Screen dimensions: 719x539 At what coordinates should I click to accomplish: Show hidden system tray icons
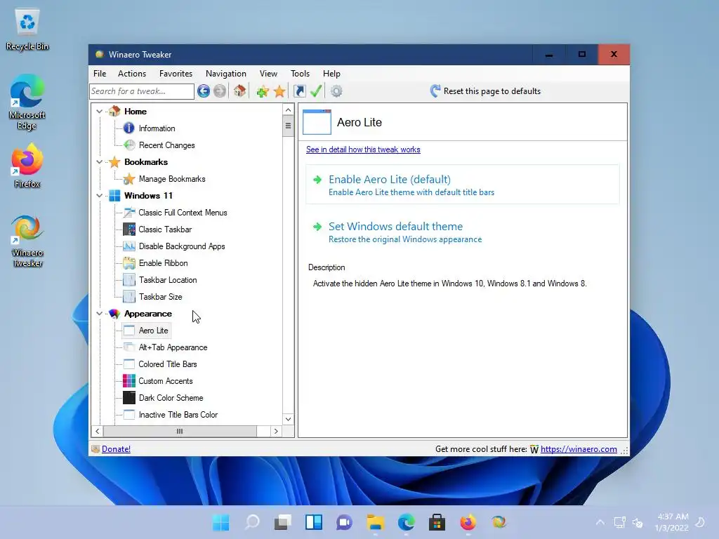(600, 522)
